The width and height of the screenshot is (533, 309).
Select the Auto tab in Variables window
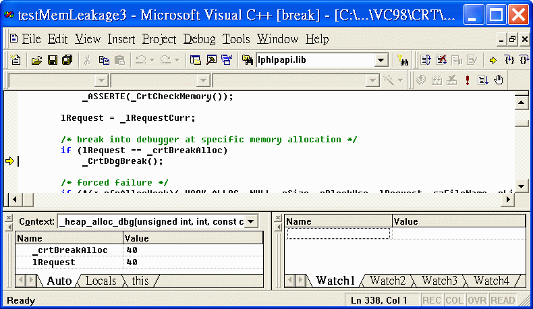click(x=59, y=281)
